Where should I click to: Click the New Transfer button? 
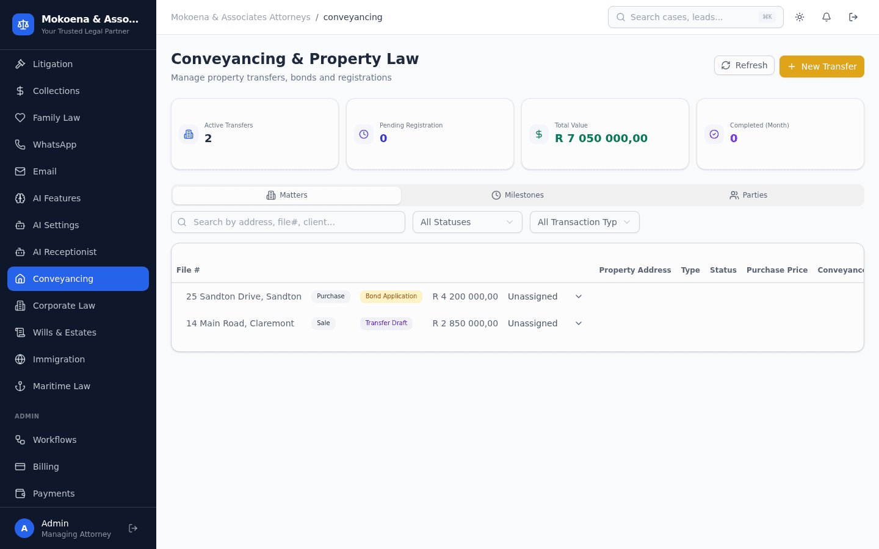(x=822, y=66)
